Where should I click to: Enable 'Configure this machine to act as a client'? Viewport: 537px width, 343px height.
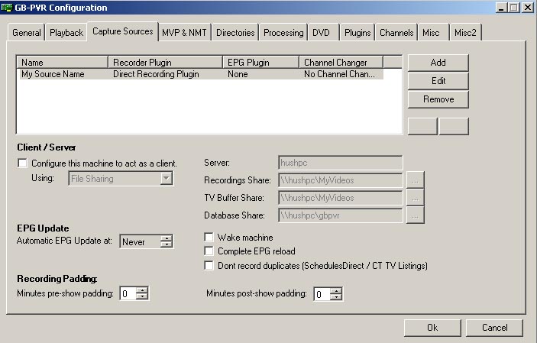(x=22, y=163)
